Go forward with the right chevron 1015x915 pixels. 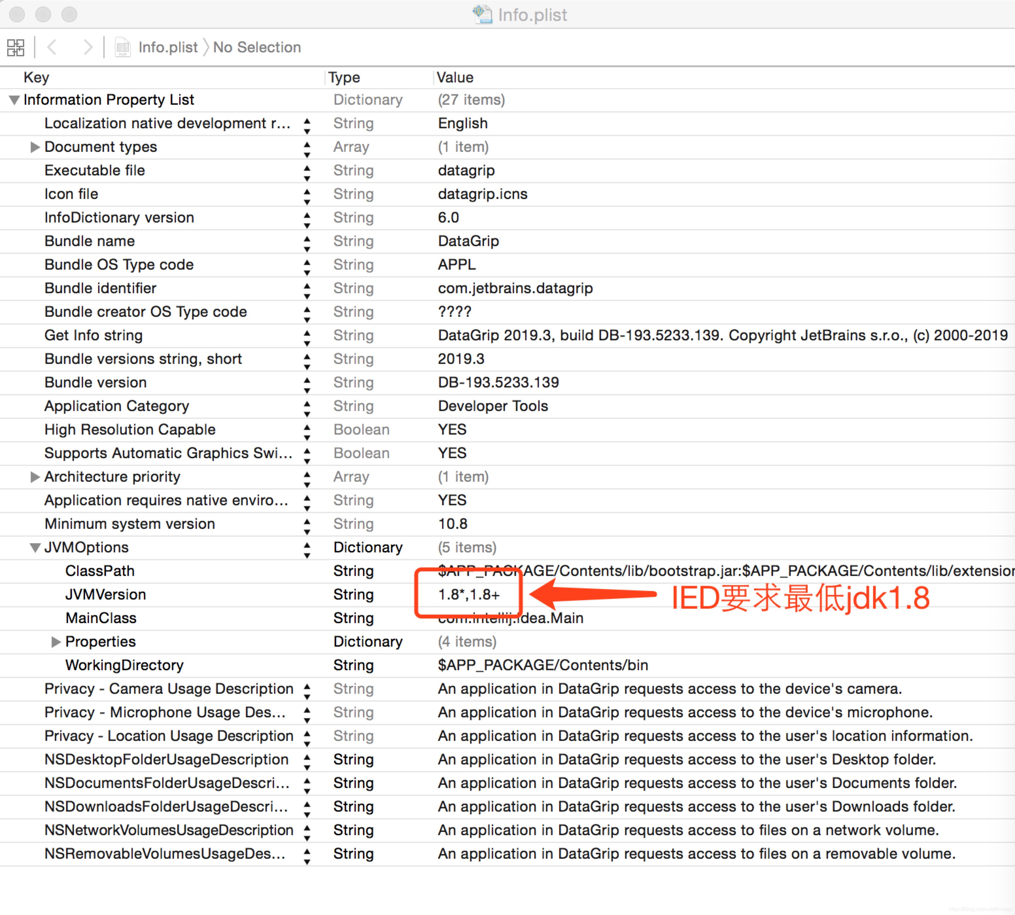[x=88, y=47]
